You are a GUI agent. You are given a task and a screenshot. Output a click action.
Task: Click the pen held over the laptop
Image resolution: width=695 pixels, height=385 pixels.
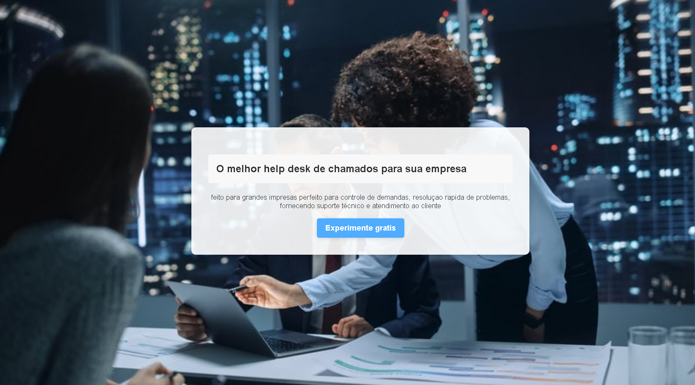[239, 289]
